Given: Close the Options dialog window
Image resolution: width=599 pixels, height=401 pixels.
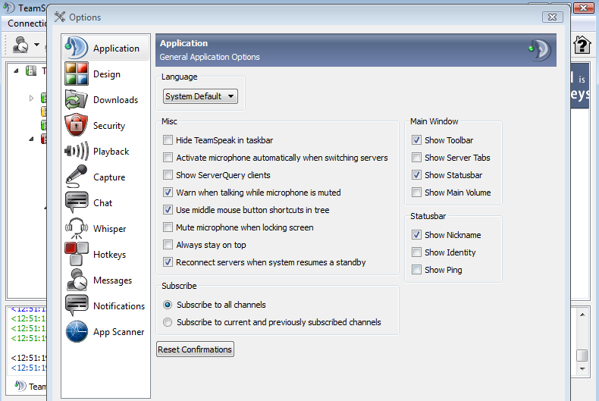Looking at the screenshot, I should (x=551, y=17).
